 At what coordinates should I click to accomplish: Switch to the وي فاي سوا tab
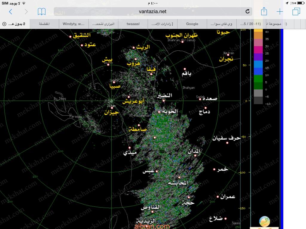(222, 24)
